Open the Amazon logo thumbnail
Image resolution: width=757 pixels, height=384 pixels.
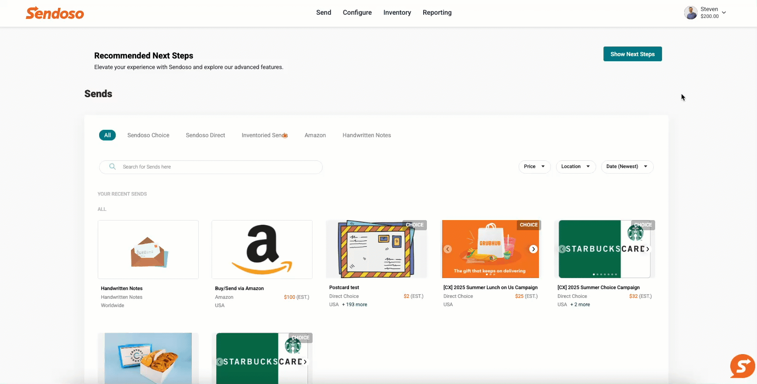click(262, 250)
